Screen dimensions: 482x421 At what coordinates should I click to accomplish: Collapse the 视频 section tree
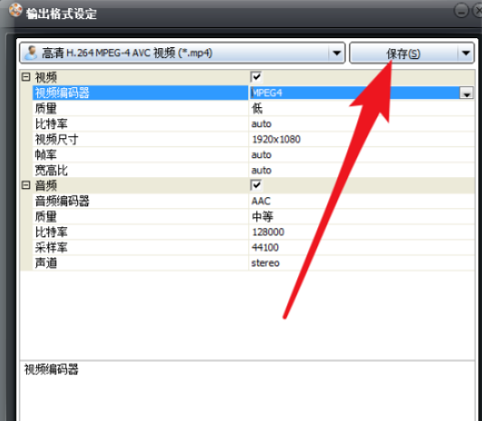coord(26,76)
